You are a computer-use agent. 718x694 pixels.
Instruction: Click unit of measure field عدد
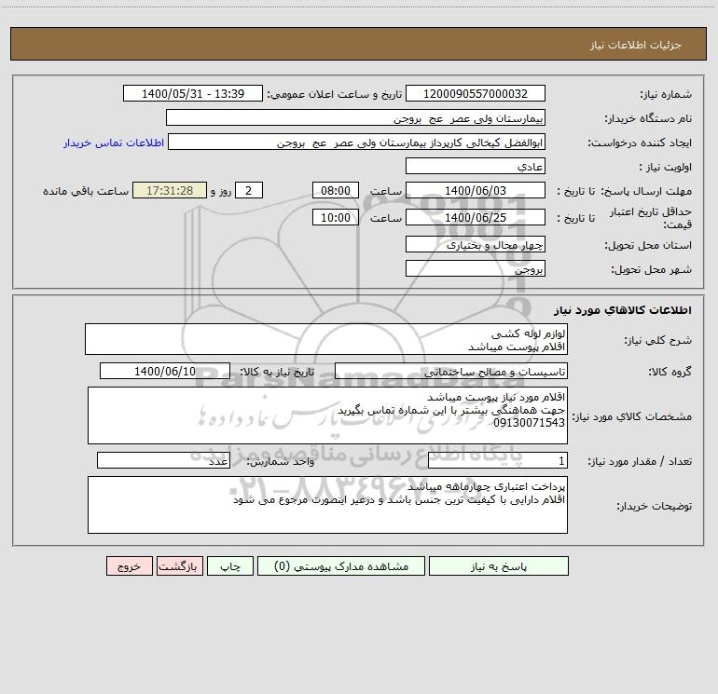coord(163,460)
